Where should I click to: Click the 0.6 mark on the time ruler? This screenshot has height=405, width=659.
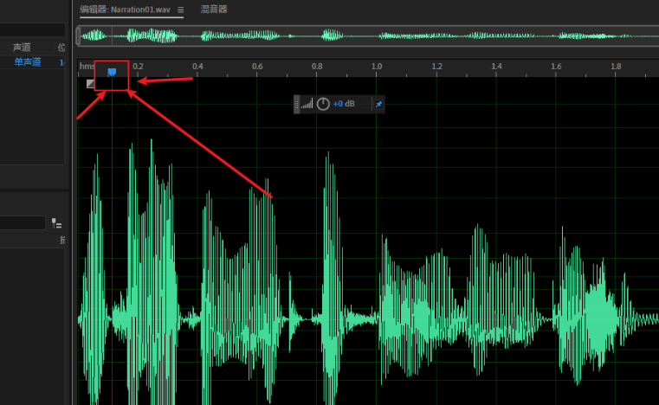tap(257, 67)
